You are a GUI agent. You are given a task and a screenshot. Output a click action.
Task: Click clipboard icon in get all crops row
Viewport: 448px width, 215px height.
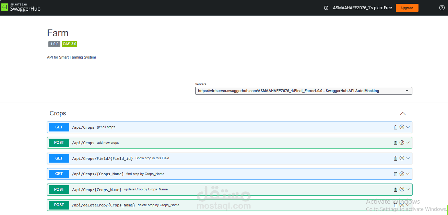pos(396,127)
